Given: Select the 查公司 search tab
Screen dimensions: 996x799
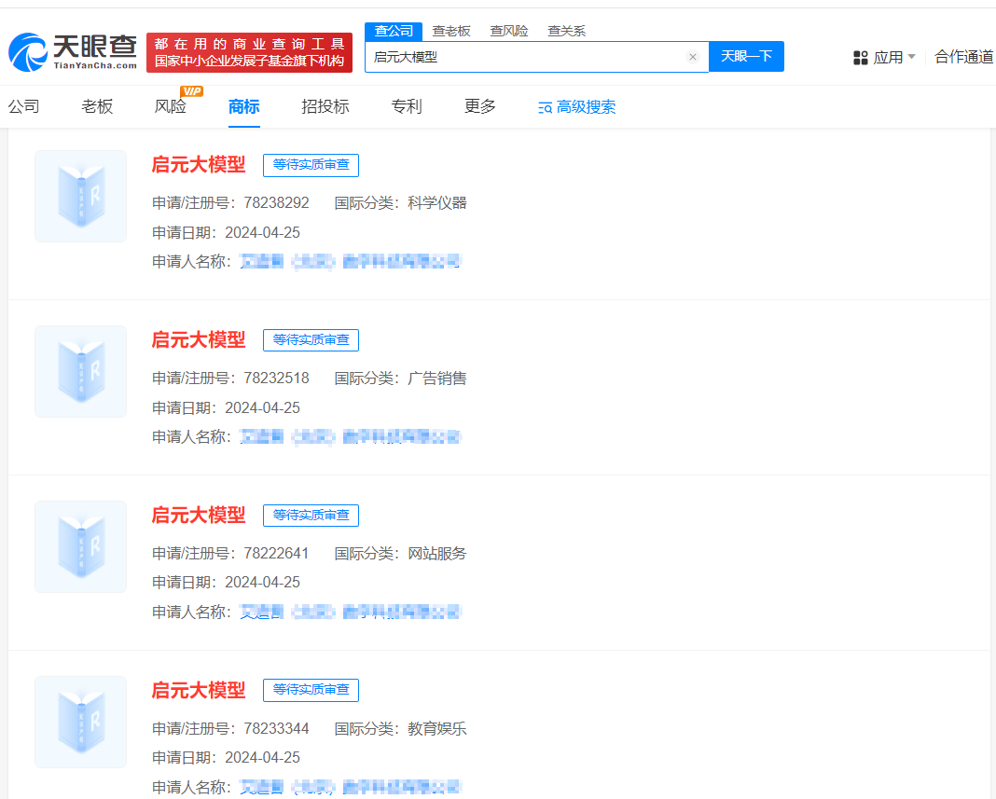Looking at the screenshot, I should [394, 31].
